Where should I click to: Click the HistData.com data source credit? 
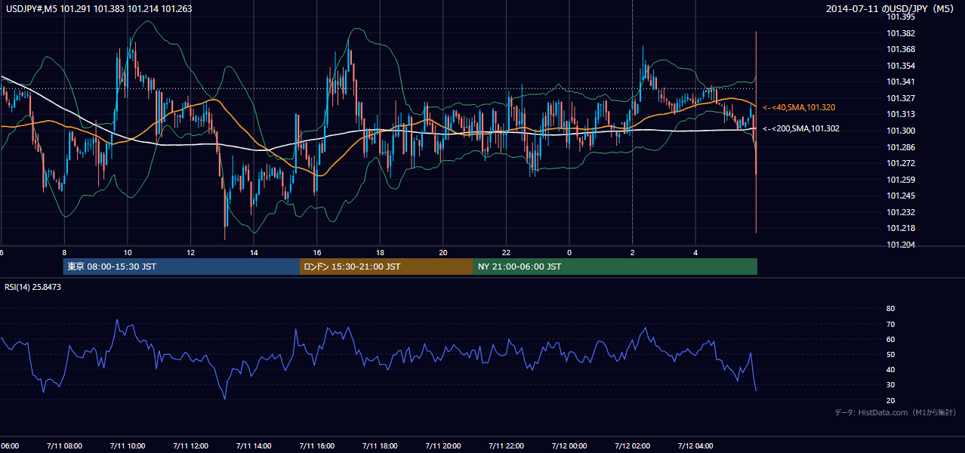click(x=896, y=412)
